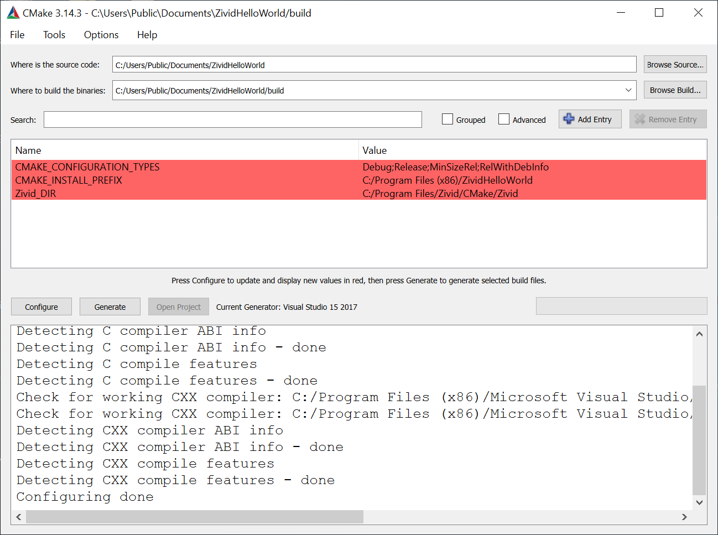Click the empty progress bar
This screenshot has height=535, width=718.
[x=621, y=306]
